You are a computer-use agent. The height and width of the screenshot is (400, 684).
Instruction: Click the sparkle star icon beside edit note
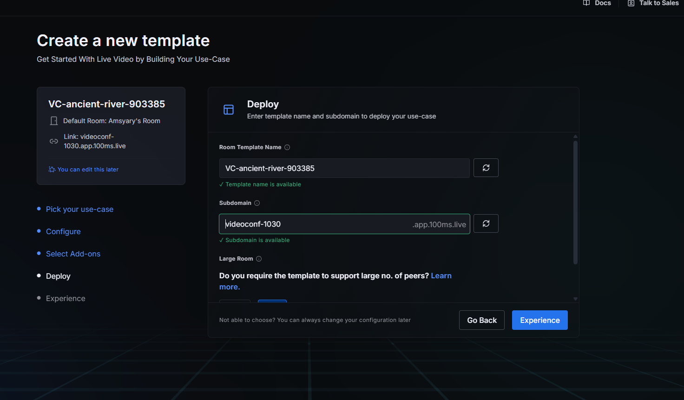click(52, 170)
